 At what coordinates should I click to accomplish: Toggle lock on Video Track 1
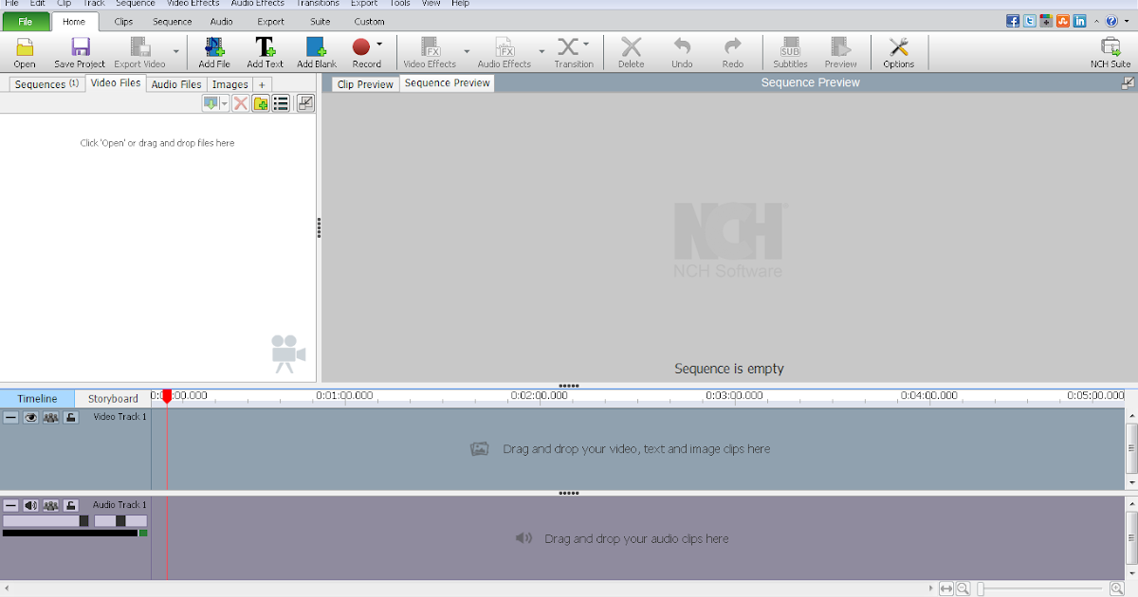pos(71,417)
